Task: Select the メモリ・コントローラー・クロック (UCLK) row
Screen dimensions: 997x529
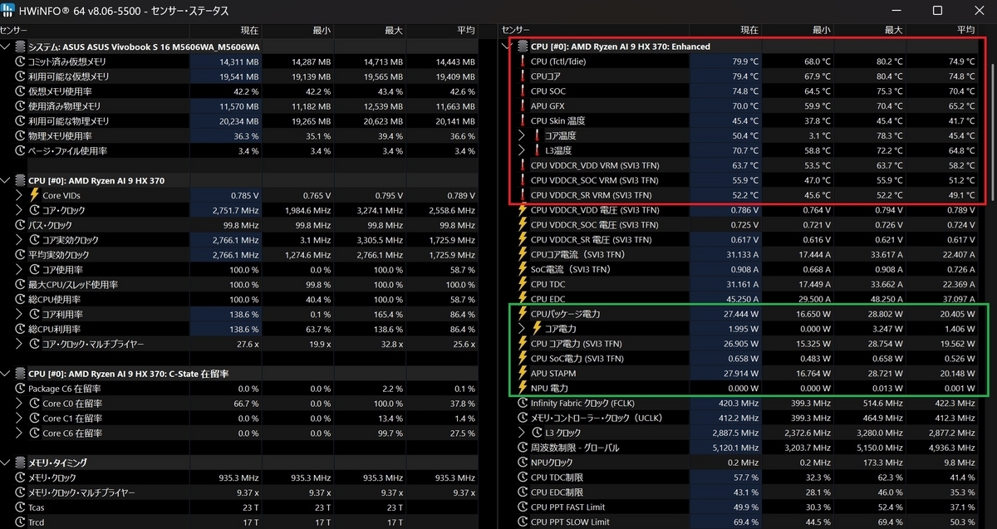Action: pos(740,418)
